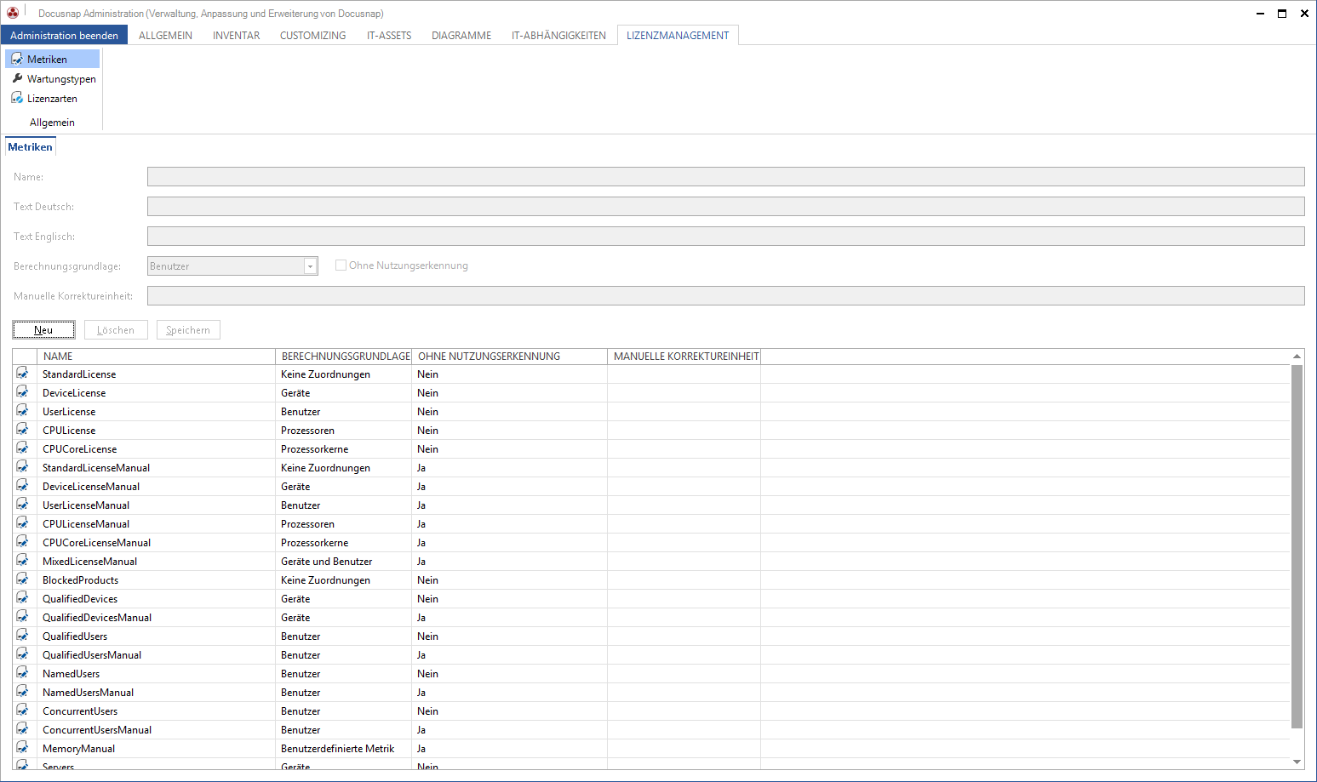This screenshot has width=1317, height=782.
Task: Click the MixedLicenseManual row icon
Action: (x=22, y=561)
